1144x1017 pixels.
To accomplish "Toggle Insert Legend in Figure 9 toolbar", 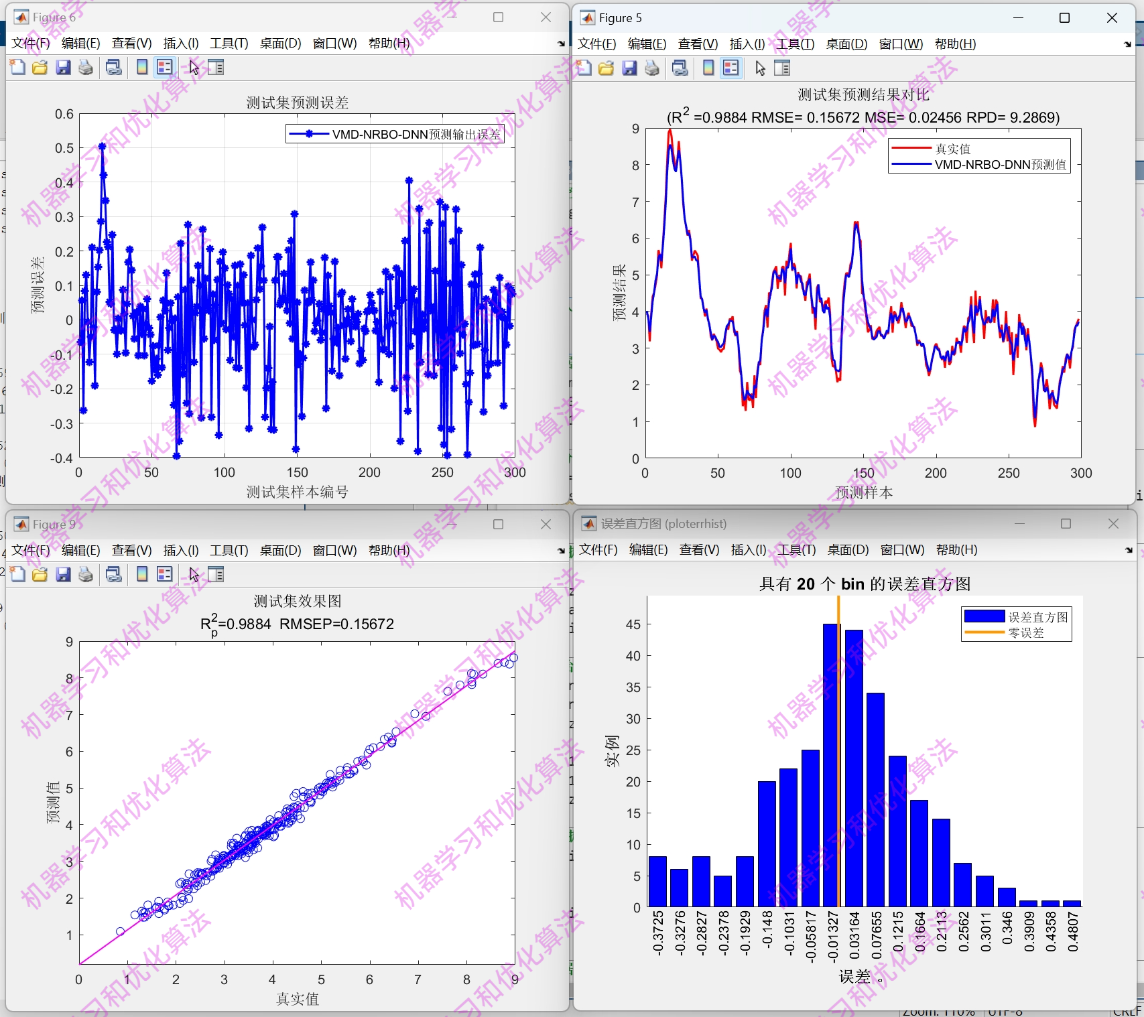I will [164, 574].
